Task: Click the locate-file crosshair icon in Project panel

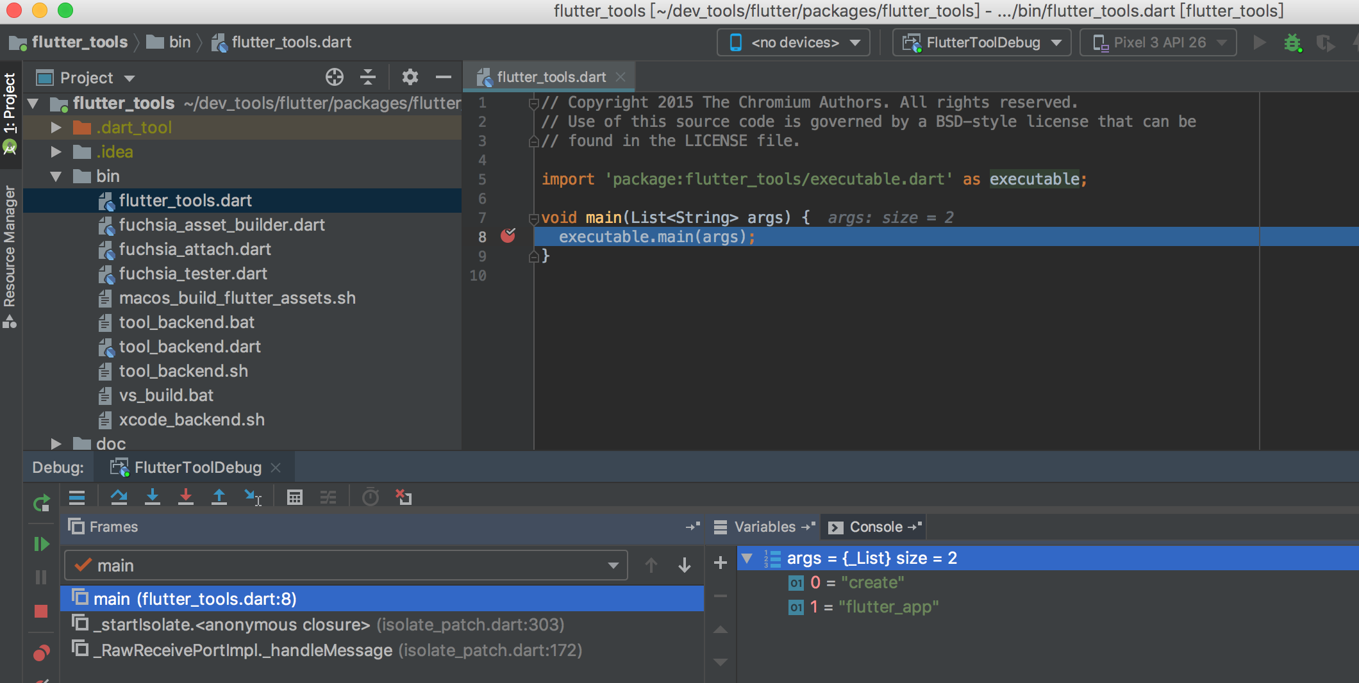Action: click(335, 78)
